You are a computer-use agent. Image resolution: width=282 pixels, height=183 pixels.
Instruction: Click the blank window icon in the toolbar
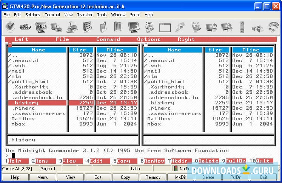pos(165,27)
